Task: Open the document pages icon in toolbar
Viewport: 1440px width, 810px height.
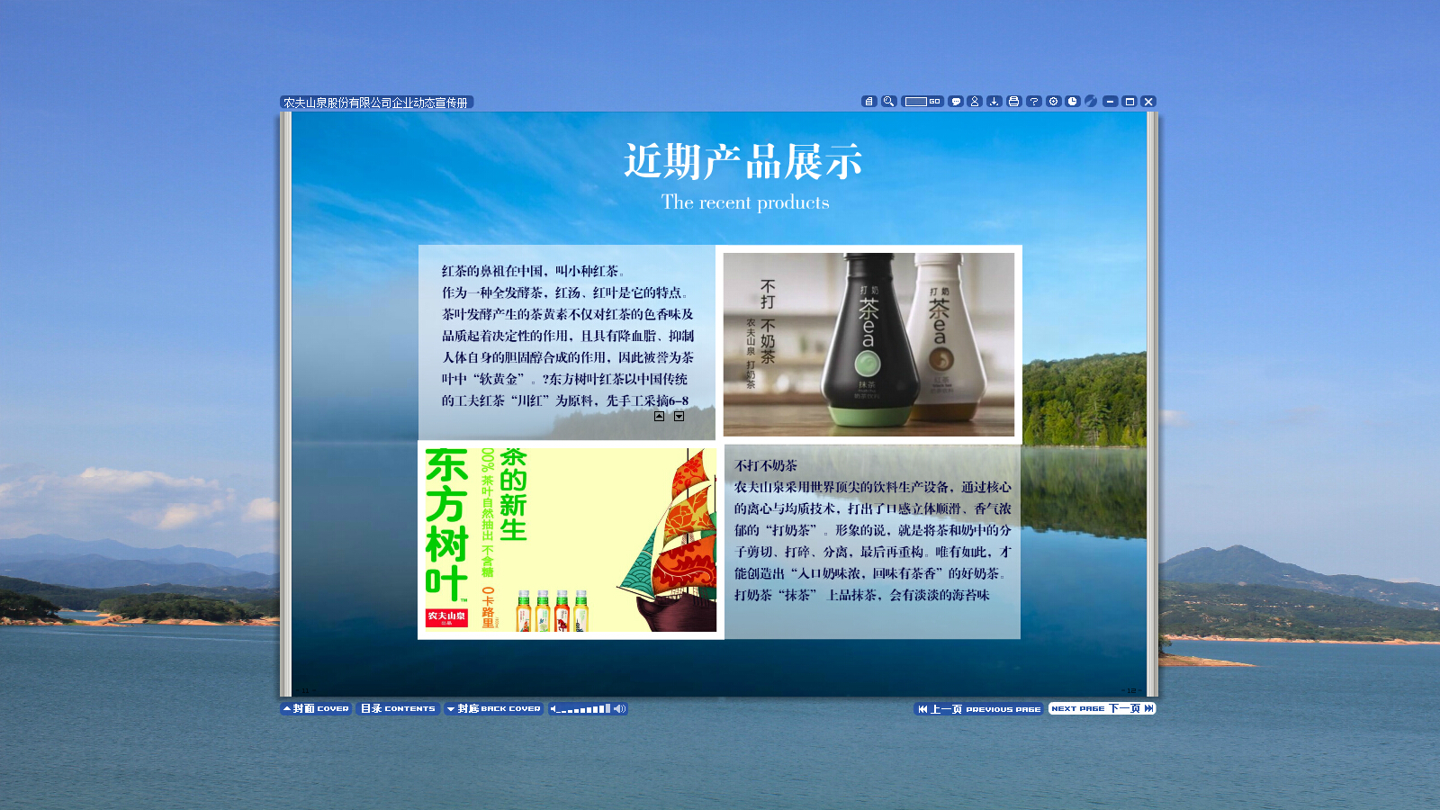Action: click(868, 102)
